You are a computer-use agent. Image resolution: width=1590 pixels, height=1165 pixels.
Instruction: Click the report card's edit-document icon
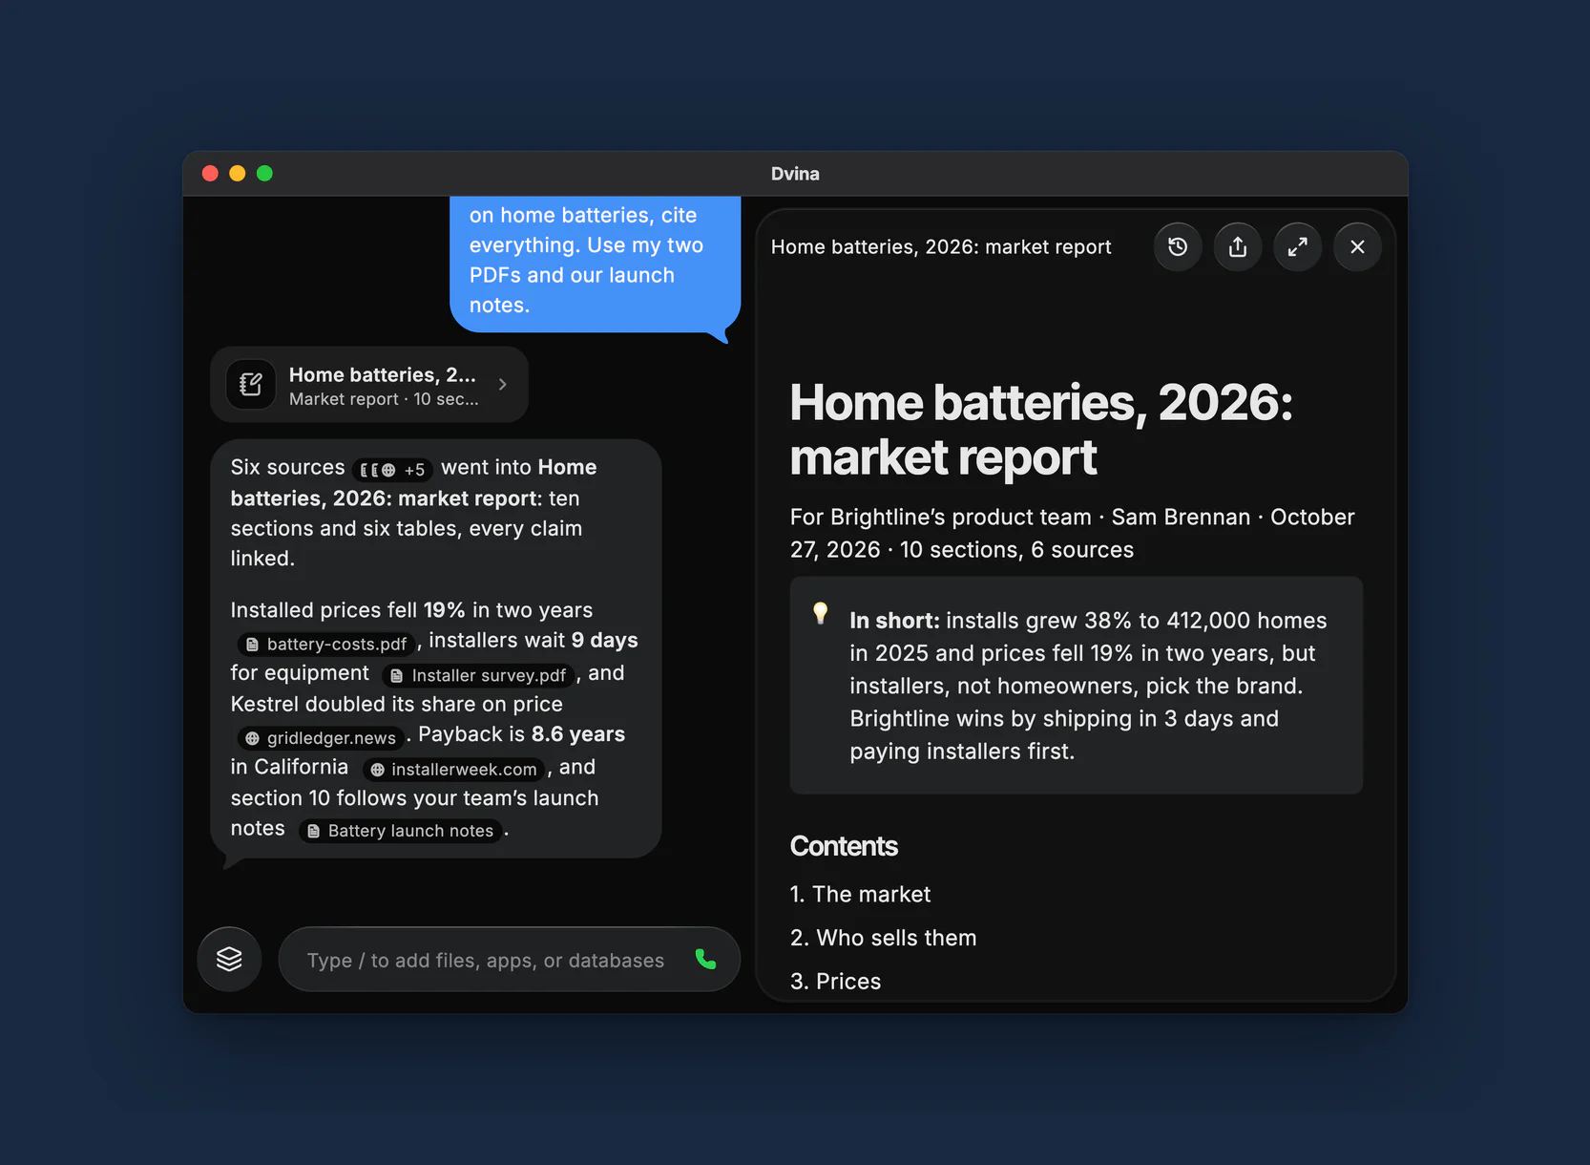point(251,385)
